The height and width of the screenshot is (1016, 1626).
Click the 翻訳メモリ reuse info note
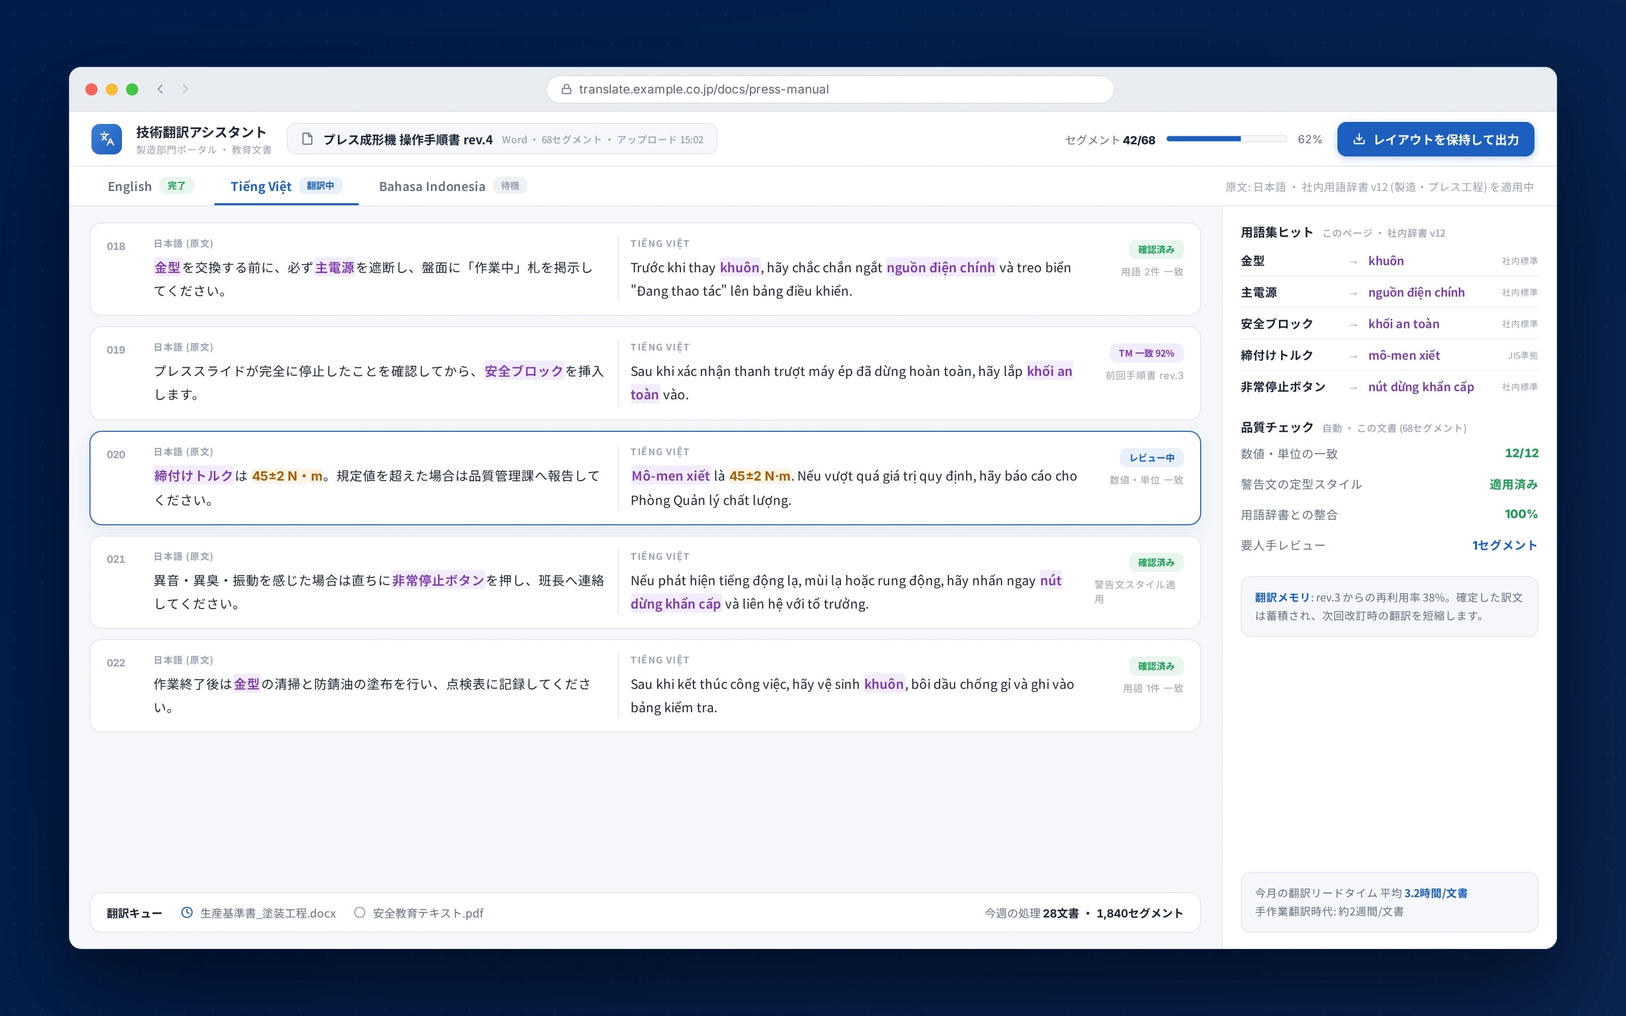coord(1389,606)
